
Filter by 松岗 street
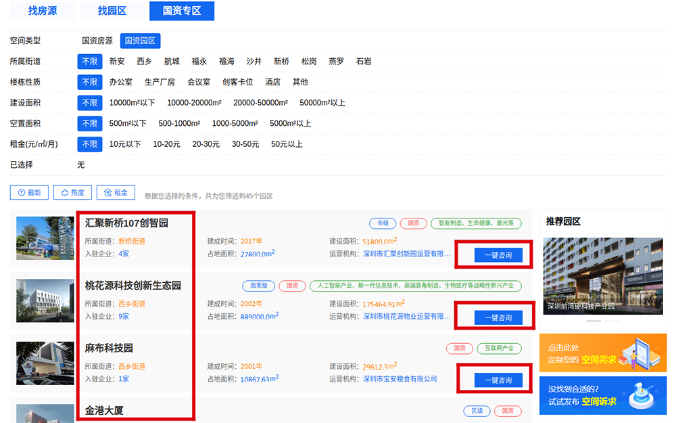[x=309, y=62]
